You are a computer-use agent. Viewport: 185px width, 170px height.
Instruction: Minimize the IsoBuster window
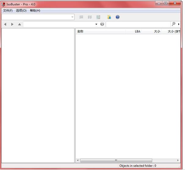click(x=159, y=3)
